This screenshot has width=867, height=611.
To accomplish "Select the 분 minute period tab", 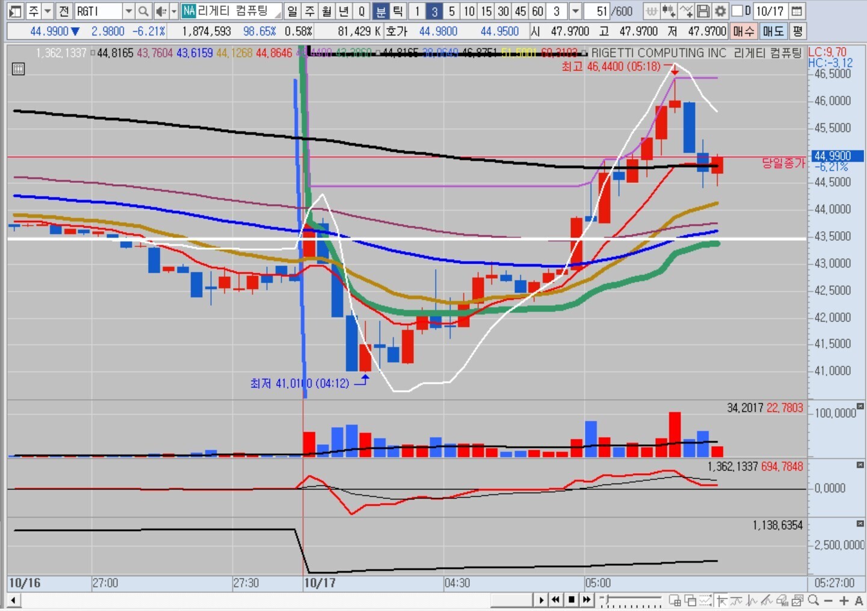I will click(381, 11).
